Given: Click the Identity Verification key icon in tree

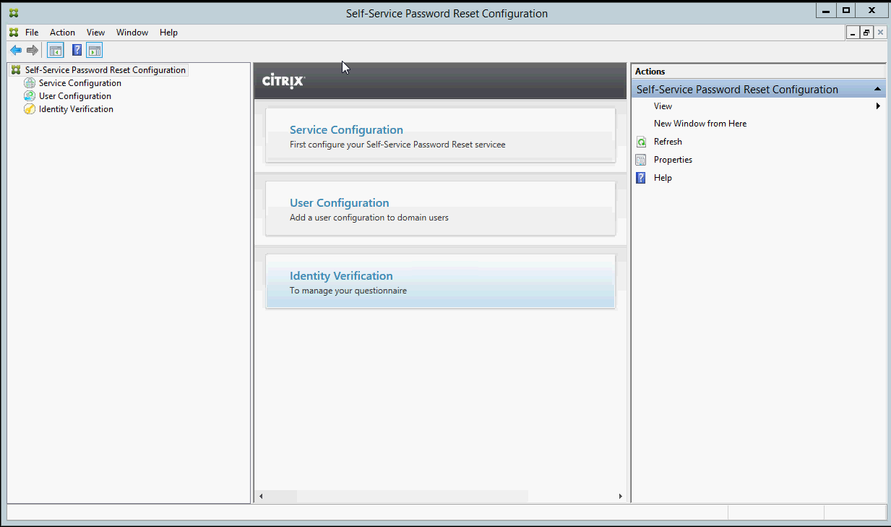Looking at the screenshot, I should (30, 109).
